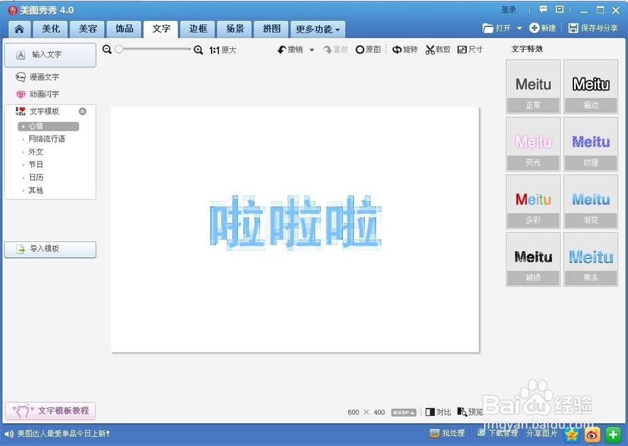Collapse the 文字模板 template section
This screenshot has height=446, width=628.
81,111
